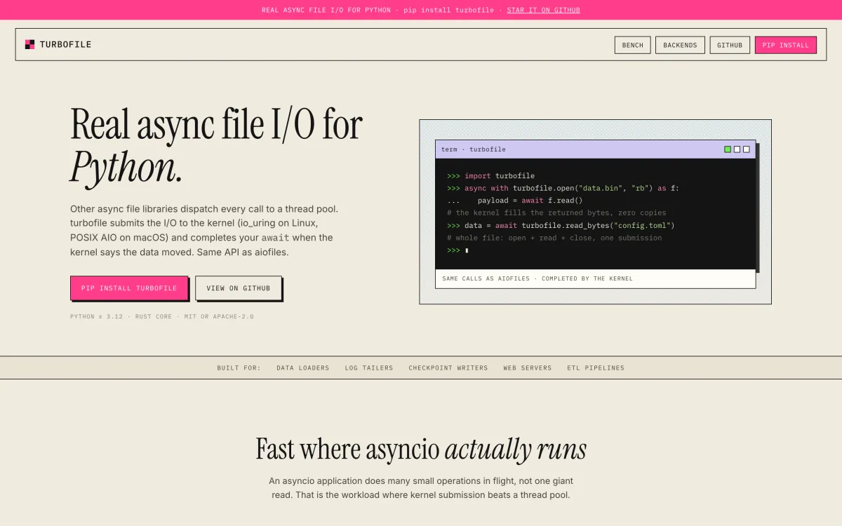Click the last white square in terminal titlebar
The height and width of the screenshot is (526, 842).
click(x=746, y=149)
